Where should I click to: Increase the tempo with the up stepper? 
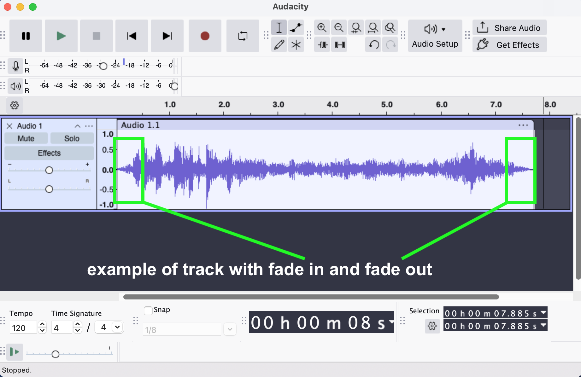(x=42, y=324)
